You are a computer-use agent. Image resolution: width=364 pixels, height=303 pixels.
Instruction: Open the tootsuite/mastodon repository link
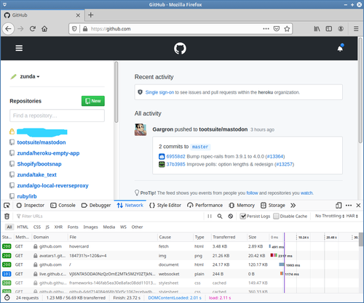coord(41,142)
